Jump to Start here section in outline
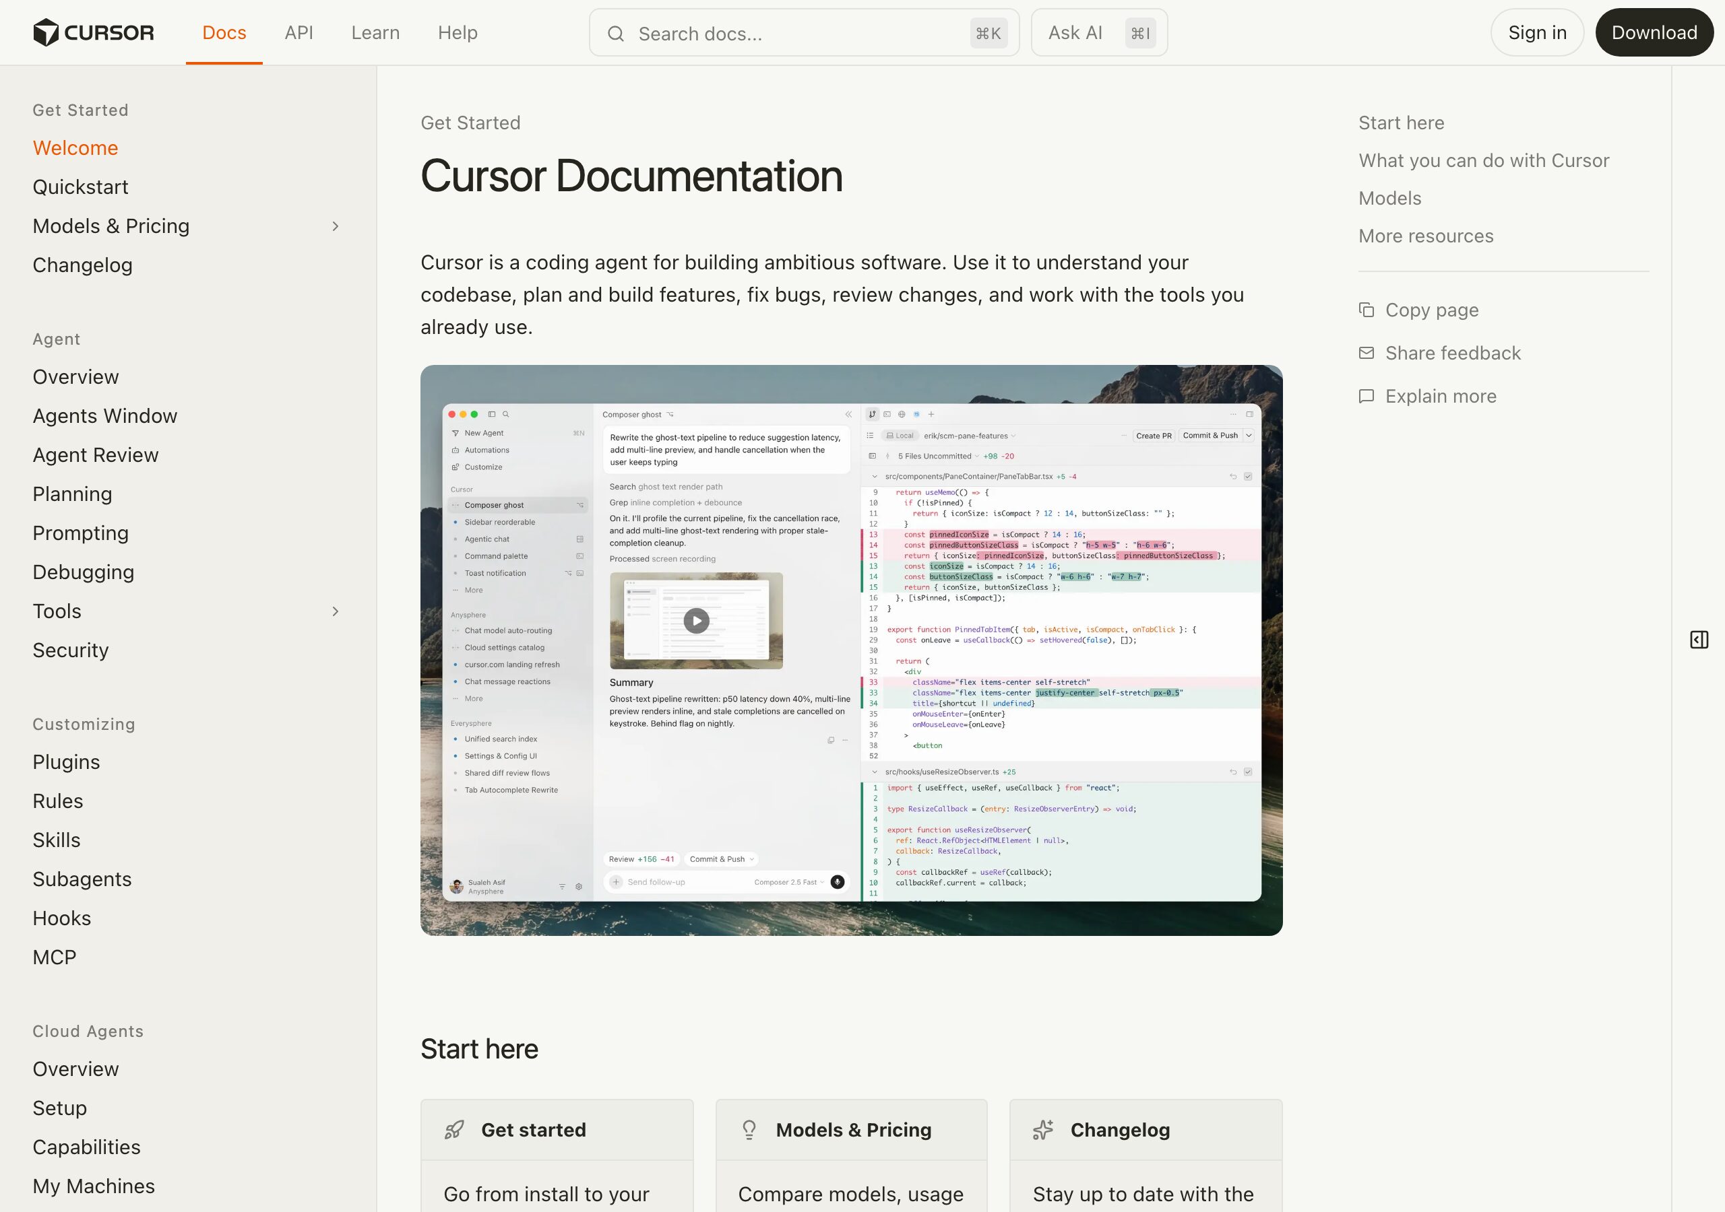This screenshot has width=1725, height=1212. pyautogui.click(x=1401, y=123)
